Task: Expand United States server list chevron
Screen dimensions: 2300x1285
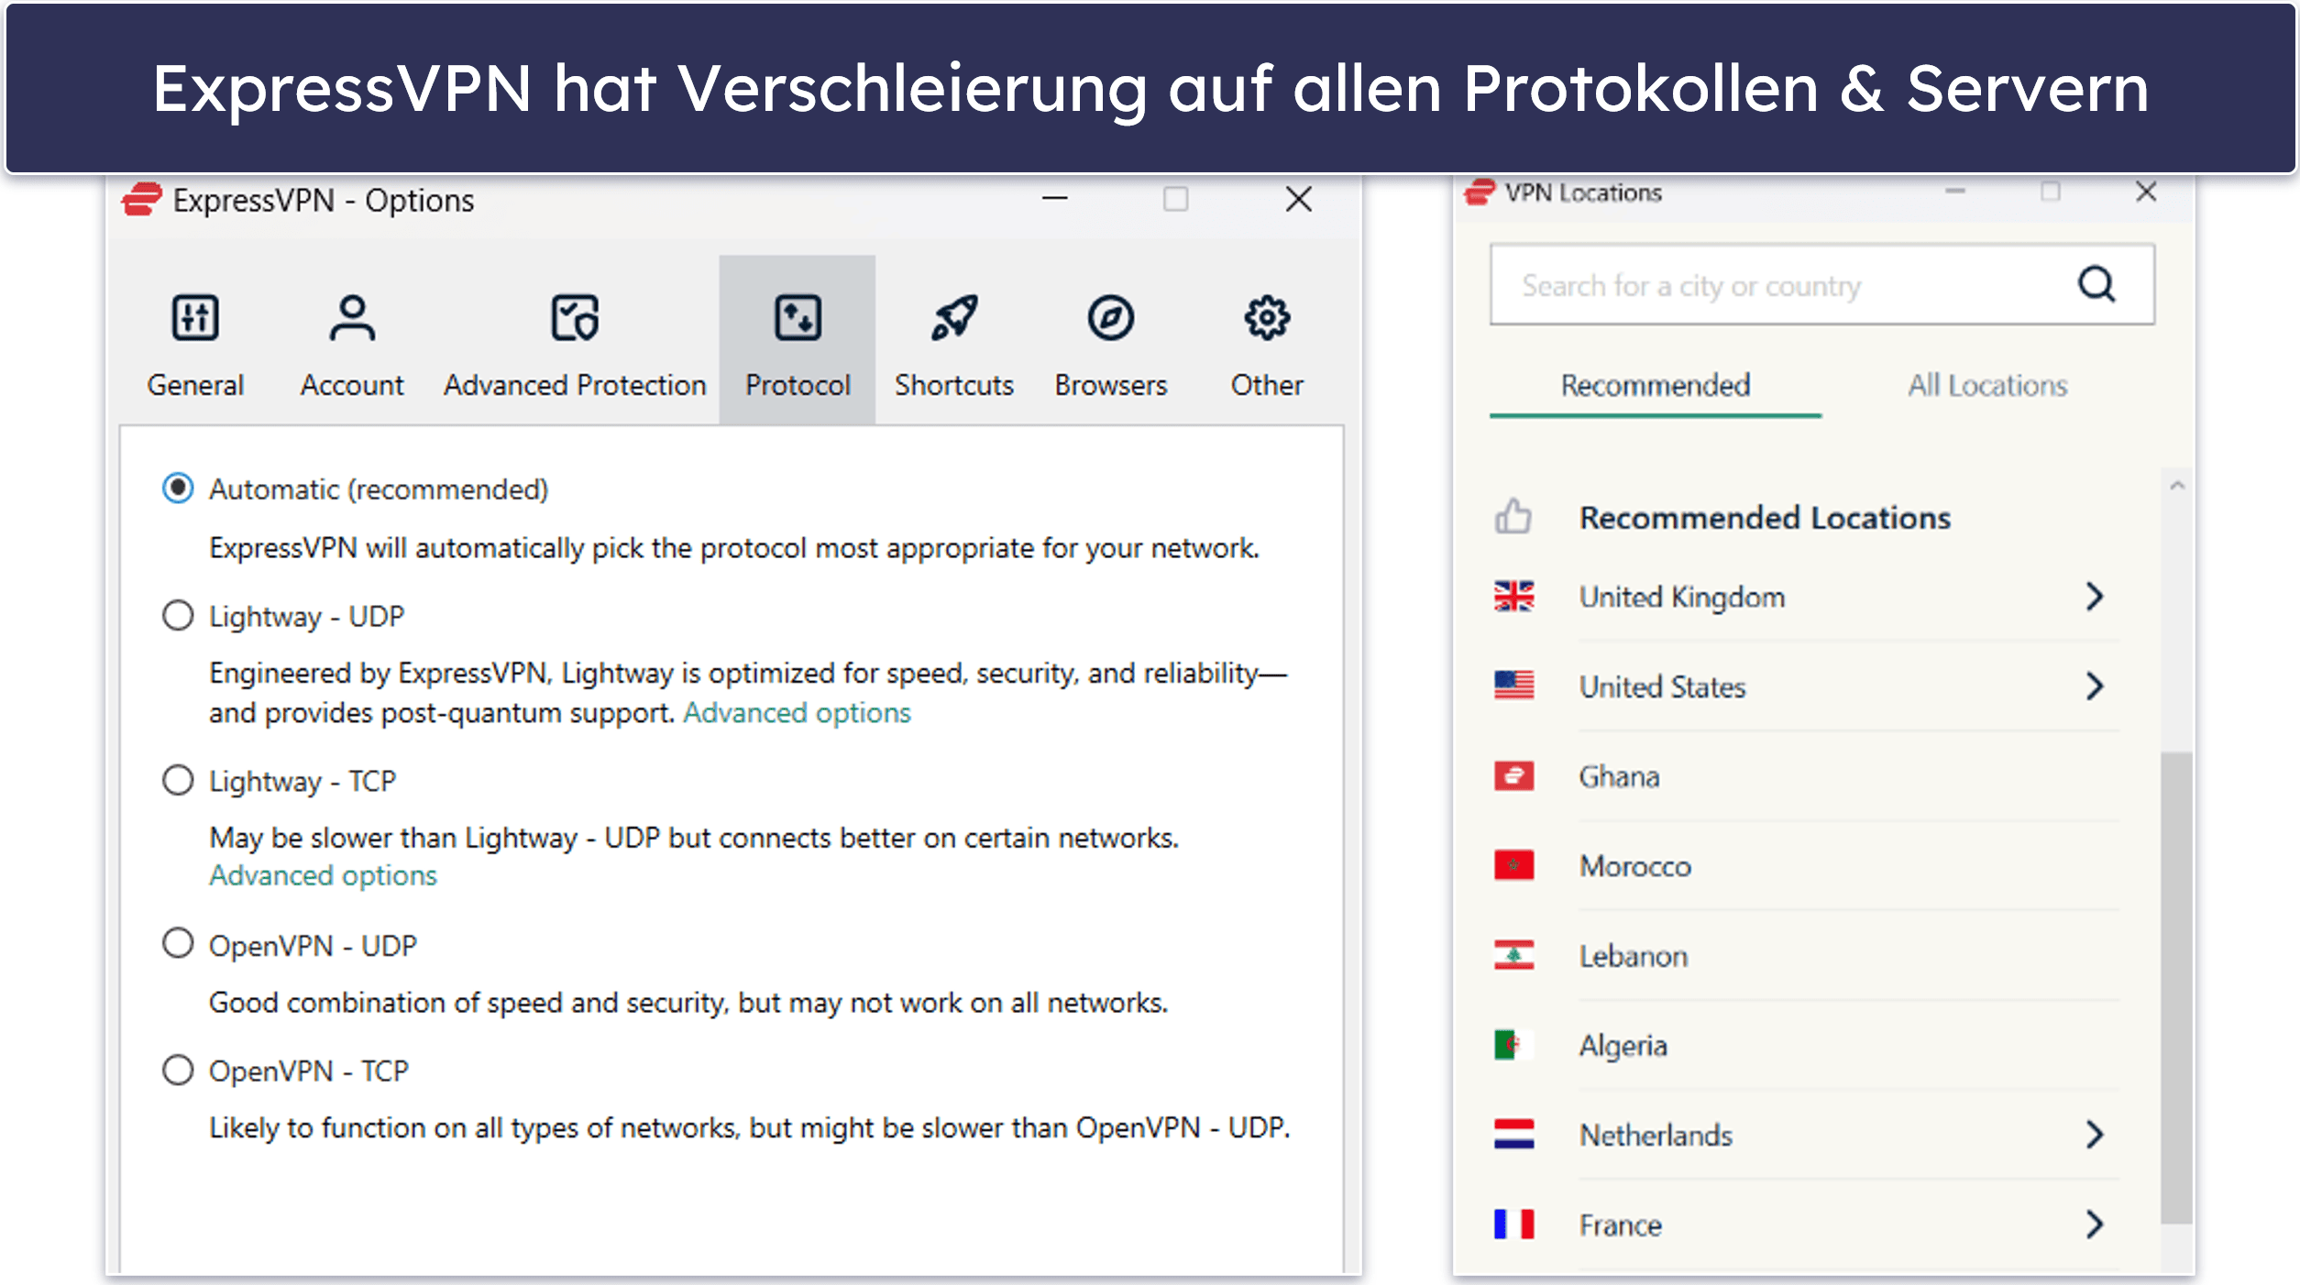Action: [x=2094, y=686]
